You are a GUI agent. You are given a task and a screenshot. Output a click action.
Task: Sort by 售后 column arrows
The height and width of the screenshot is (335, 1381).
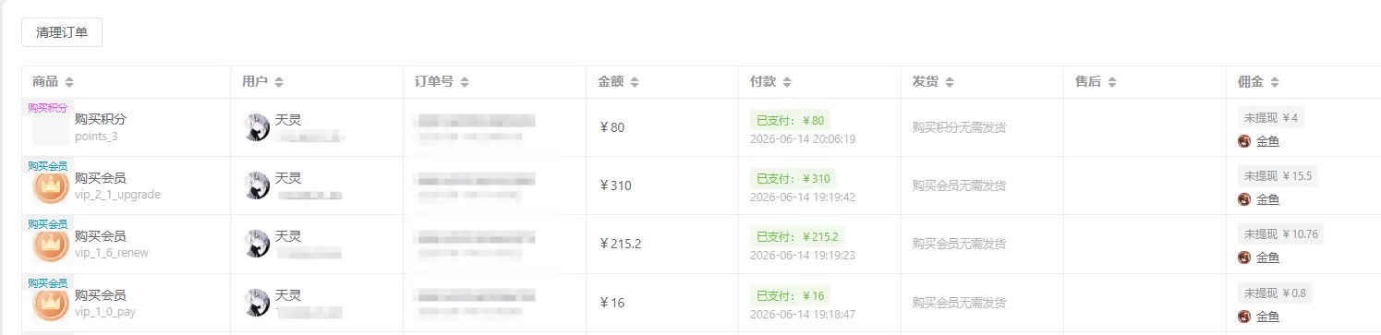[1112, 82]
